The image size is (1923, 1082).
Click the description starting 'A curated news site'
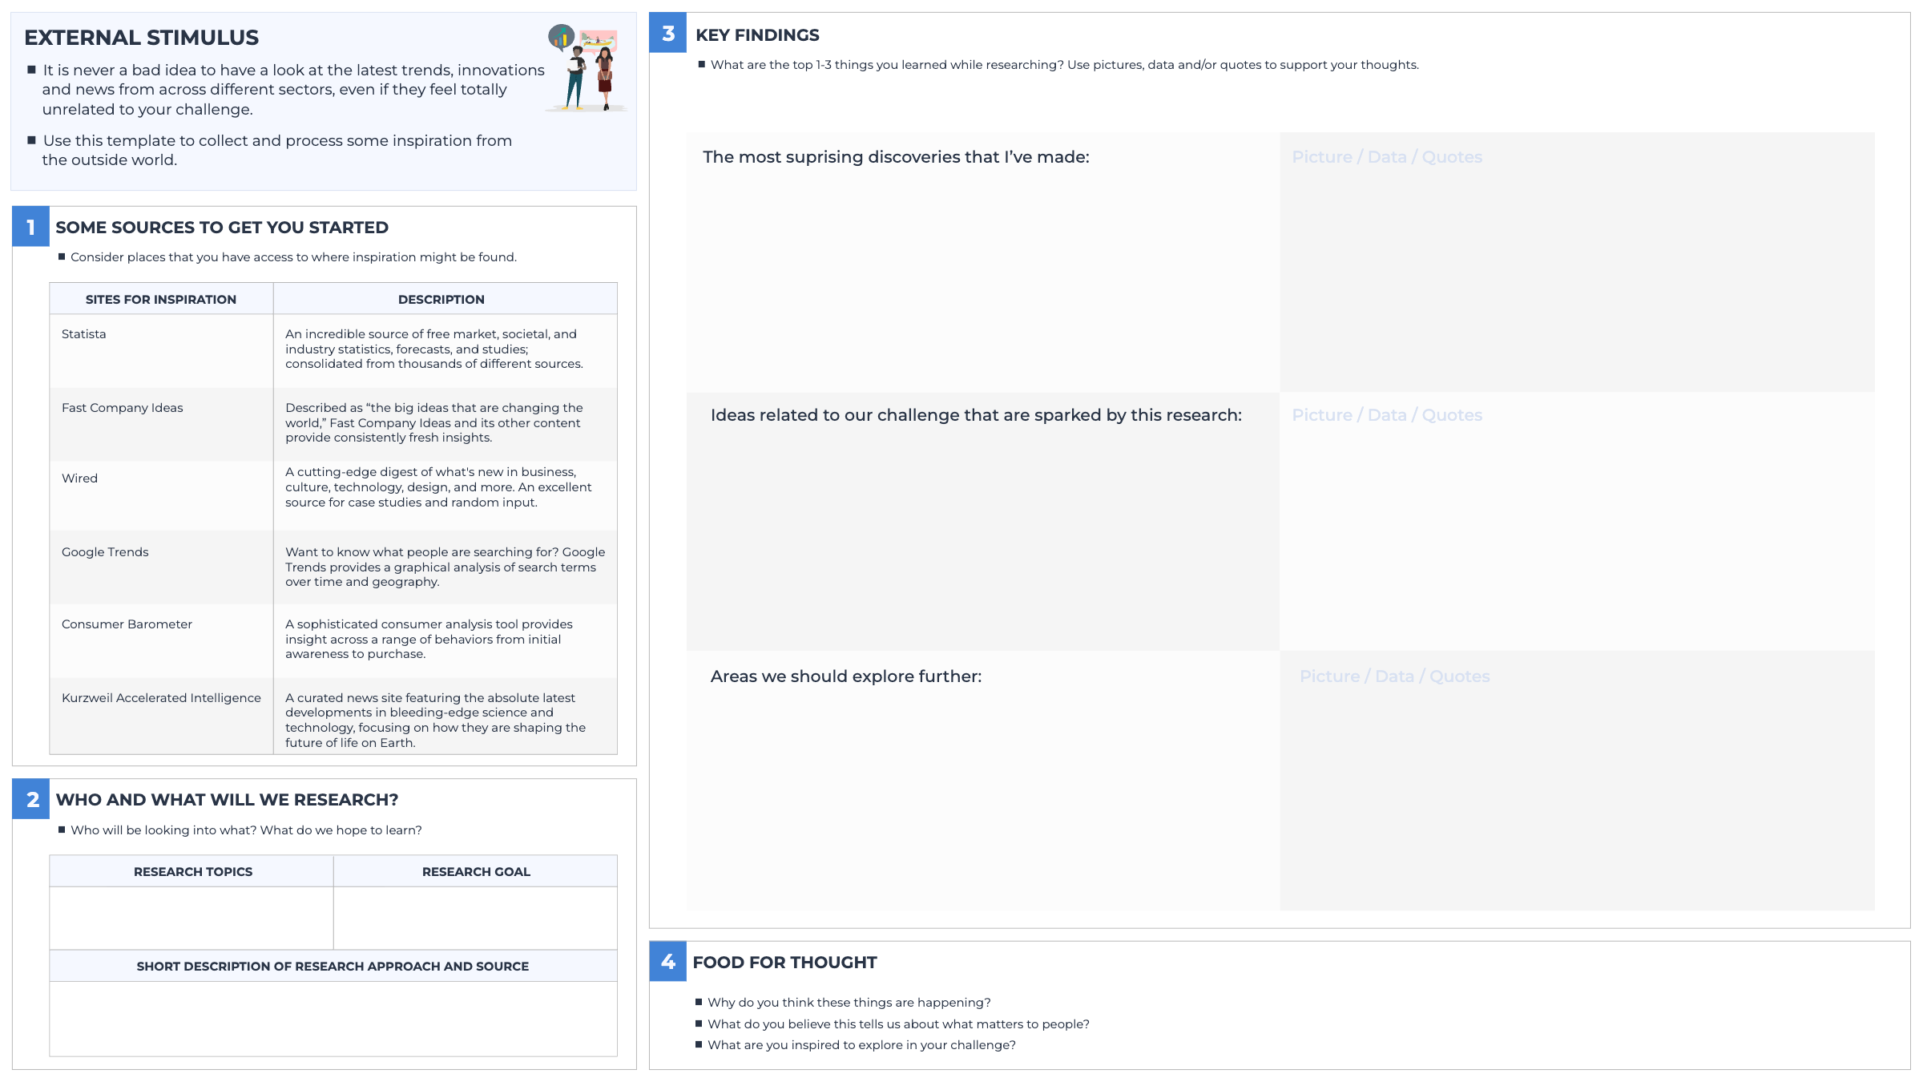click(435, 720)
